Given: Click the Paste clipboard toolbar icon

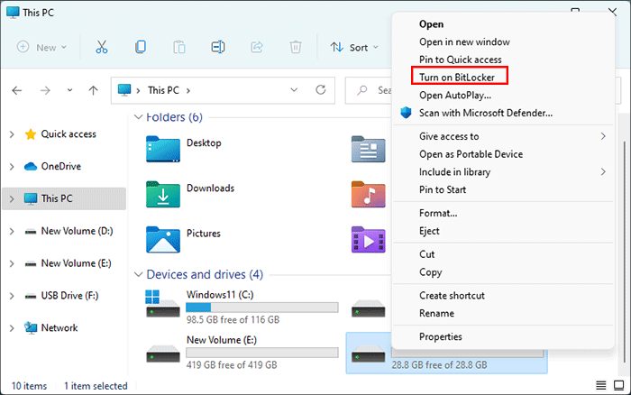Looking at the screenshot, I should coord(179,47).
